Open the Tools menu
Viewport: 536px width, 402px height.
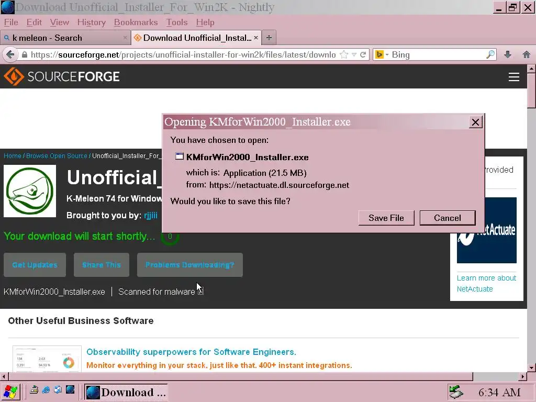pyautogui.click(x=177, y=22)
